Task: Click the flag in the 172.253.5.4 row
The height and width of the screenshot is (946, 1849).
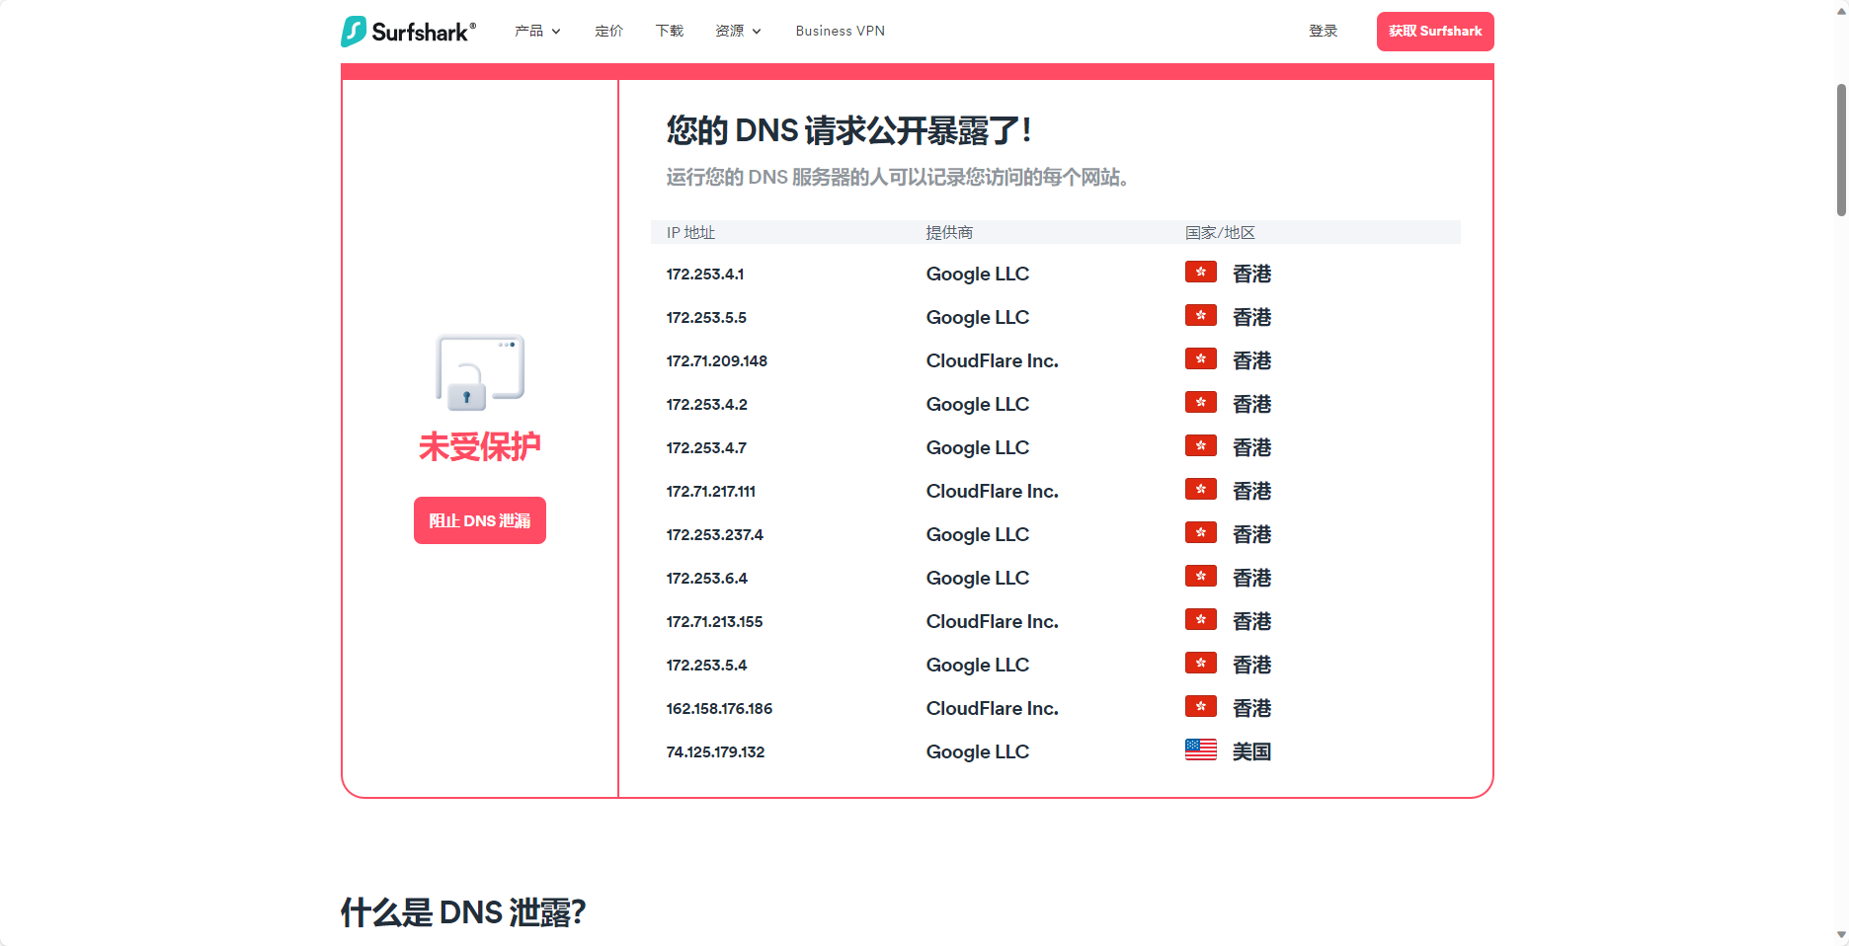Action: [1201, 664]
